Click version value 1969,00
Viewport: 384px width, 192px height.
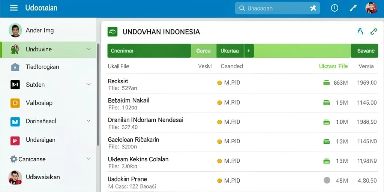[x=367, y=83]
